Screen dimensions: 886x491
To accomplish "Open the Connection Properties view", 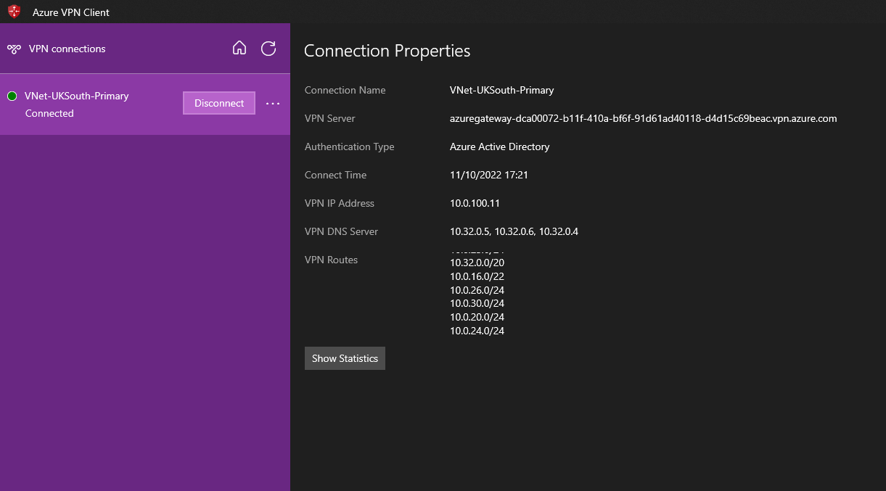I will tap(387, 51).
